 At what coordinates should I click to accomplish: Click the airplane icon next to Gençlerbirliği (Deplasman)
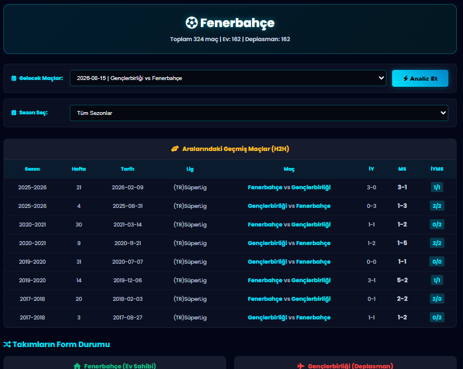pos(300,366)
